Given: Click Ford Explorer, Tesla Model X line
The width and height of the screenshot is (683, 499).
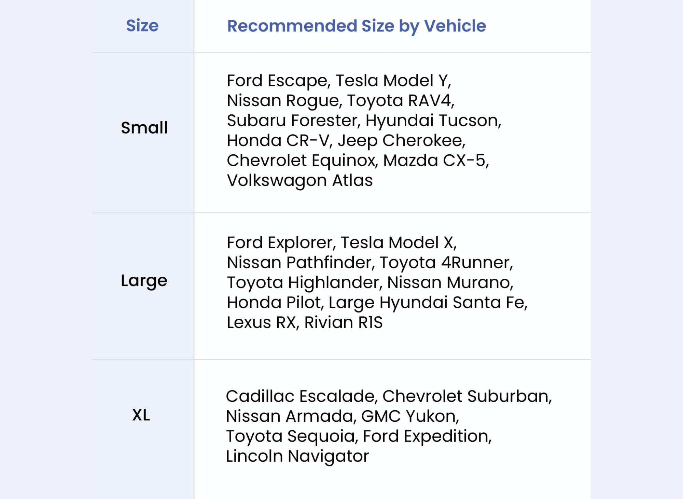Looking at the screenshot, I should coord(342,243).
